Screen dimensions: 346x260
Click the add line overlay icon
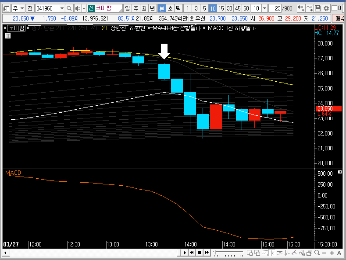tap(309, 9)
